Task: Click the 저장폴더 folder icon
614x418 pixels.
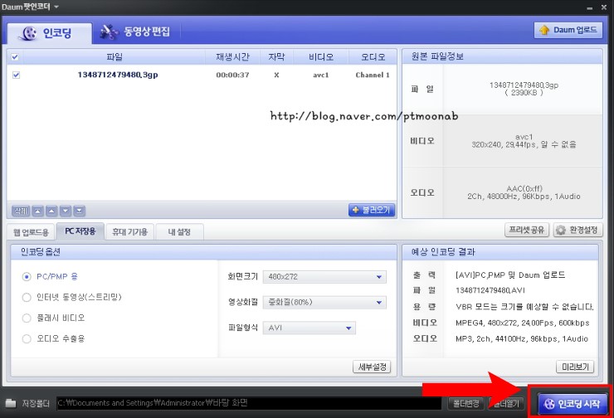Action: coord(11,403)
